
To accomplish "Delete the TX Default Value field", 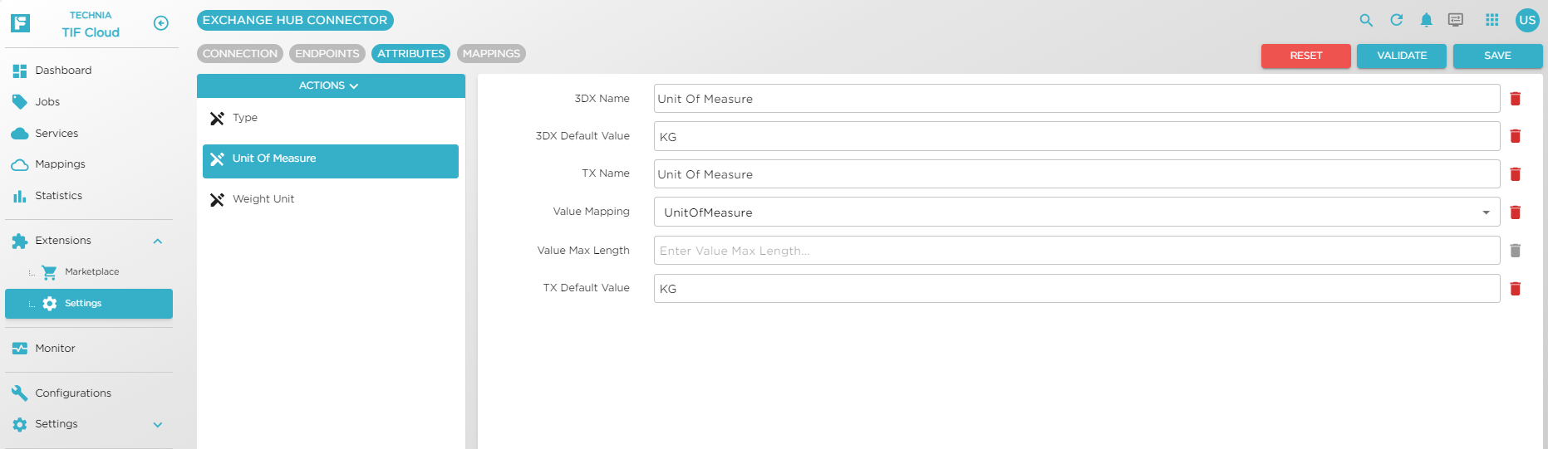I will [1515, 289].
